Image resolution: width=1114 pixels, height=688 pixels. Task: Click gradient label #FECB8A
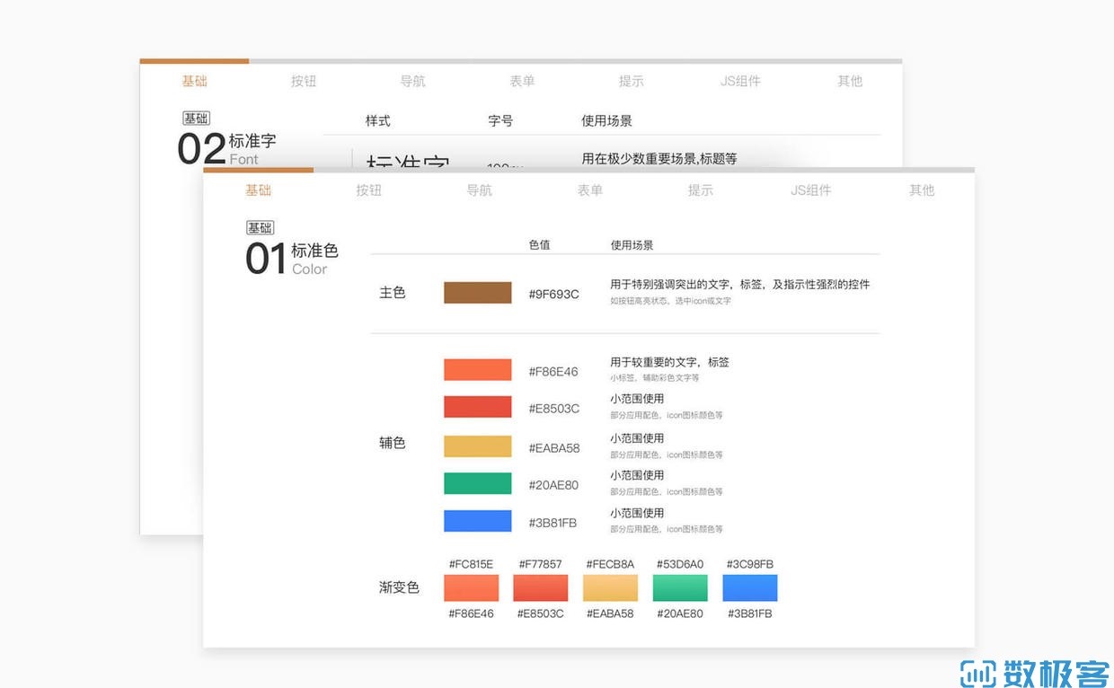click(x=610, y=564)
